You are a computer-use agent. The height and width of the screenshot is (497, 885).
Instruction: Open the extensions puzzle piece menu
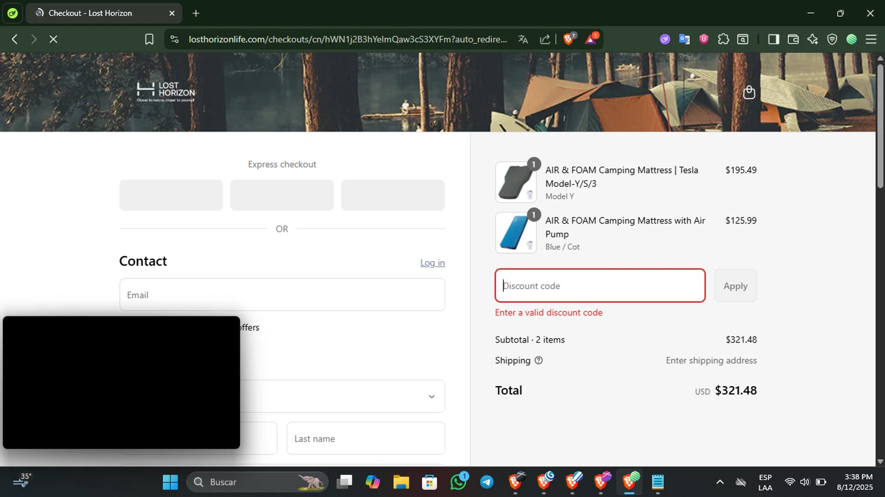(723, 39)
